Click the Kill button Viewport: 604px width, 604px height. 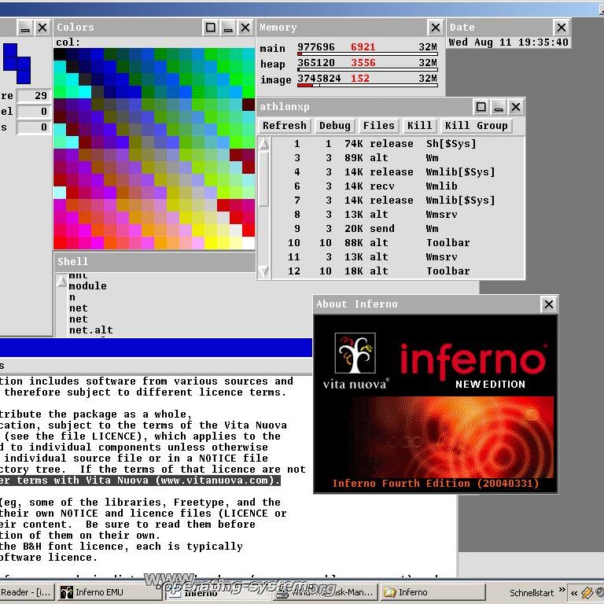[419, 126]
